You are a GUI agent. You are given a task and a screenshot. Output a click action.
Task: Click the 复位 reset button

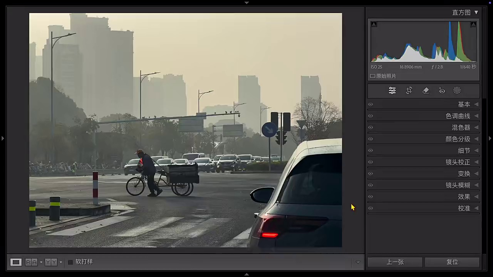pos(452,262)
